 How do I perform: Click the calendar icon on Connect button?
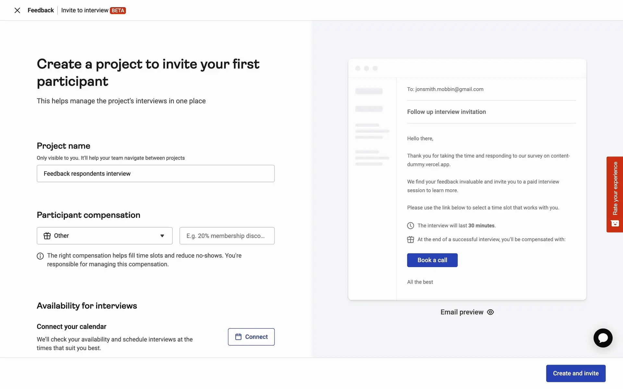click(x=238, y=337)
